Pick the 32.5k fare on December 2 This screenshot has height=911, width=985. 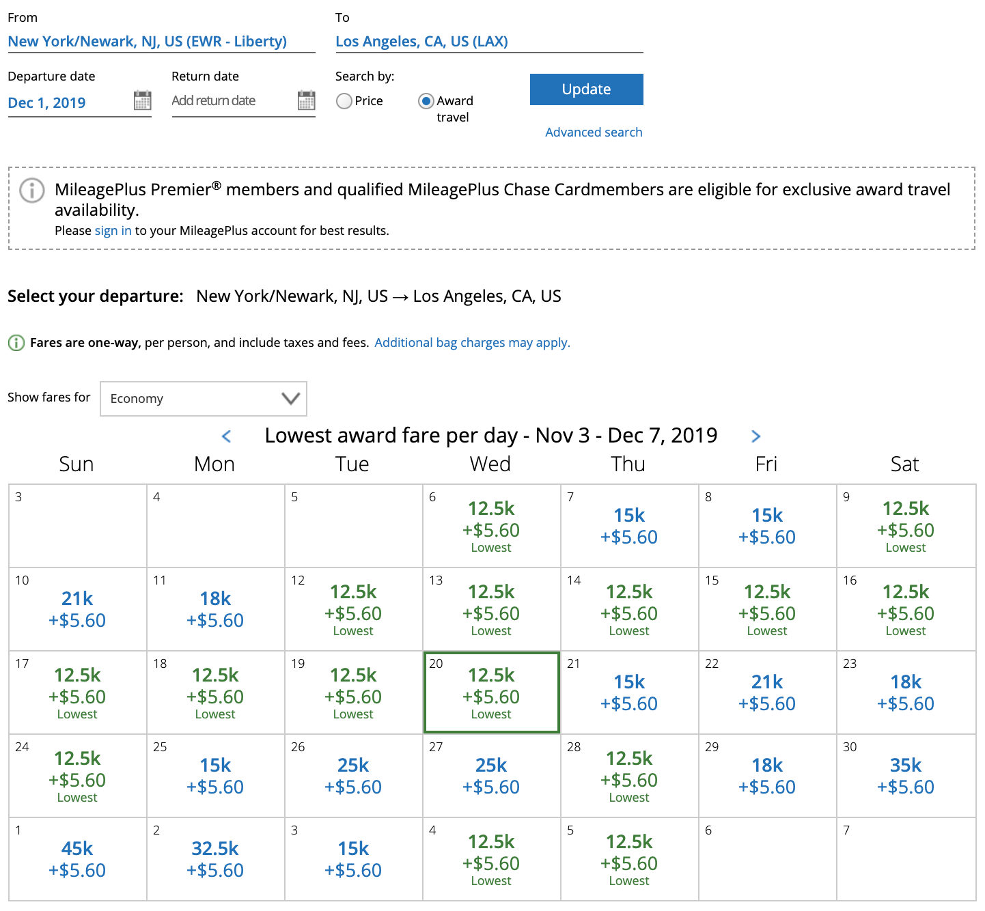point(215,858)
